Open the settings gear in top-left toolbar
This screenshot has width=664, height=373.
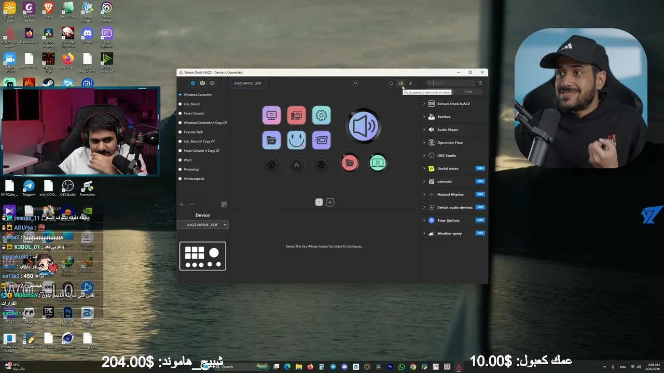212,83
